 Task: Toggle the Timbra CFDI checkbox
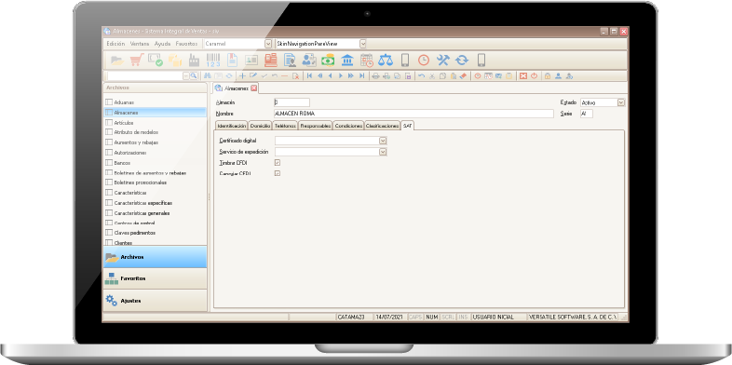coord(278,162)
